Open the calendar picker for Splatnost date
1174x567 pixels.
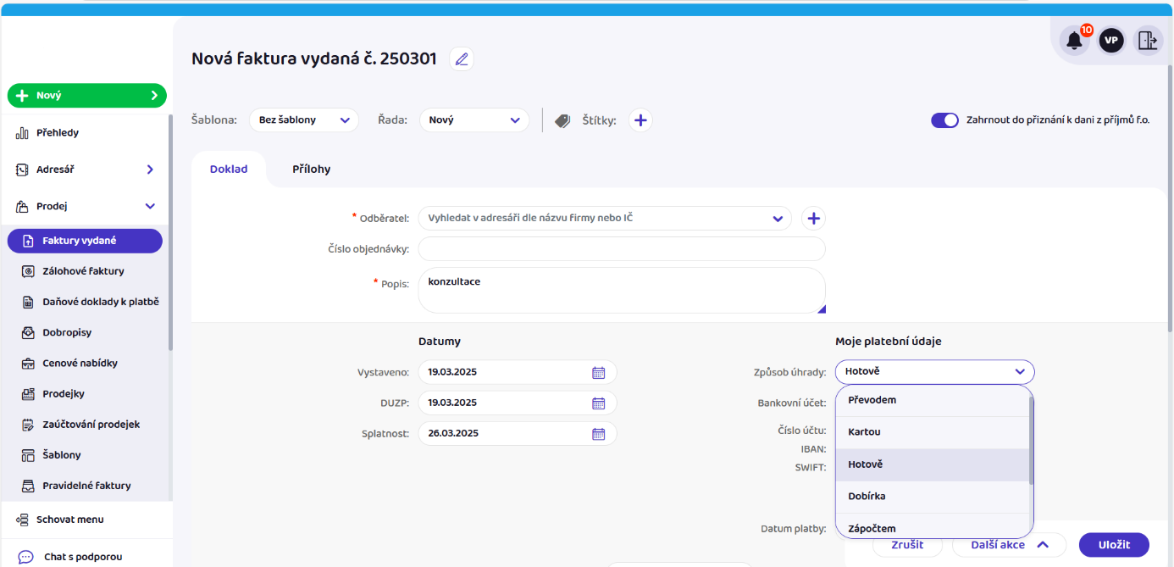(598, 433)
